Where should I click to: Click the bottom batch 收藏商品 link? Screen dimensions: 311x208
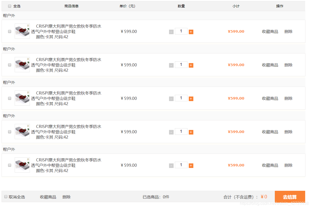tap(48, 197)
